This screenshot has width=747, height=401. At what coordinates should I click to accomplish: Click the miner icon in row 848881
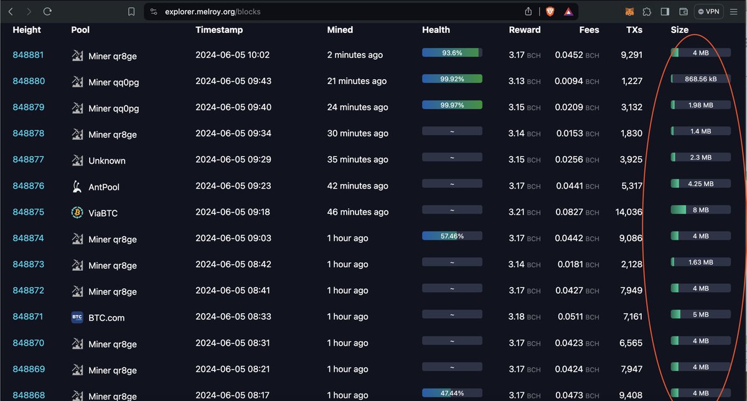(x=77, y=55)
